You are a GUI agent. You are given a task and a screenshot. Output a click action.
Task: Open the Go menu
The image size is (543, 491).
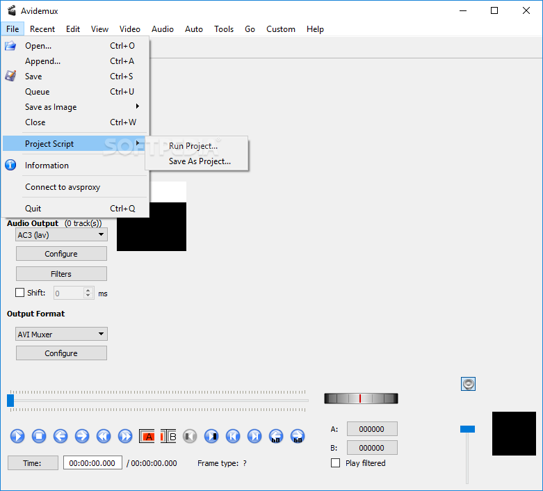tap(250, 29)
